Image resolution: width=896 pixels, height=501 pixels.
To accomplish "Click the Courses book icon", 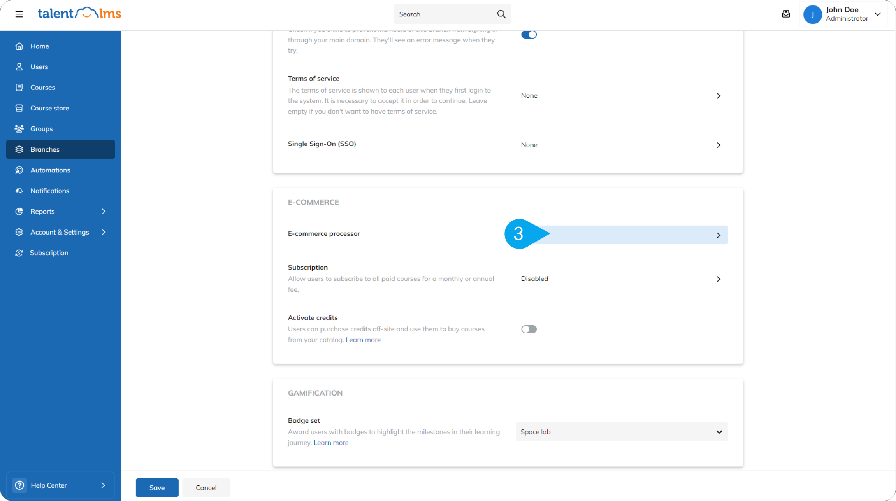I will tap(19, 87).
